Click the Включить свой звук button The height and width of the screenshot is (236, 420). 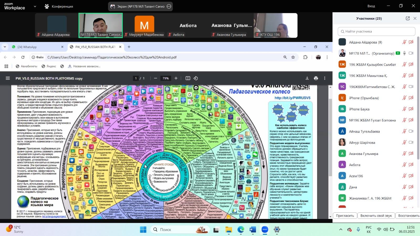pos(376,216)
